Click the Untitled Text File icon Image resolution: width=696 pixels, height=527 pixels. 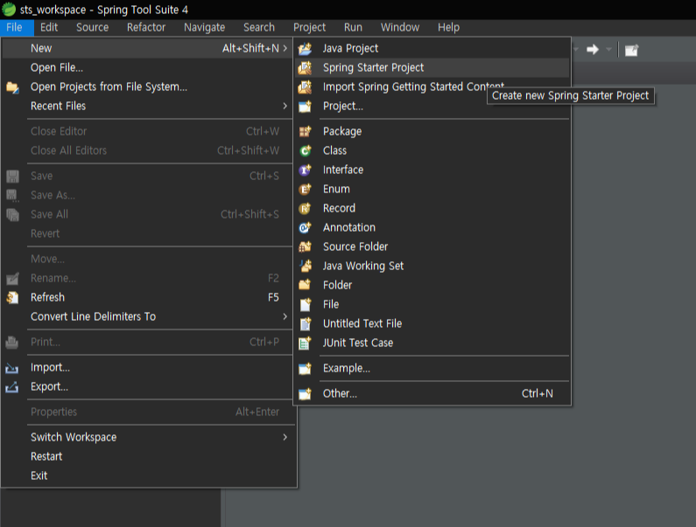pos(305,324)
